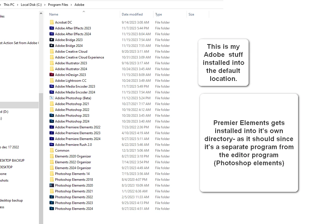Click the Adobe Photoshop (Beta) icon
Image resolution: width=312 pixels, height=224 pixels.
[52, 98]
